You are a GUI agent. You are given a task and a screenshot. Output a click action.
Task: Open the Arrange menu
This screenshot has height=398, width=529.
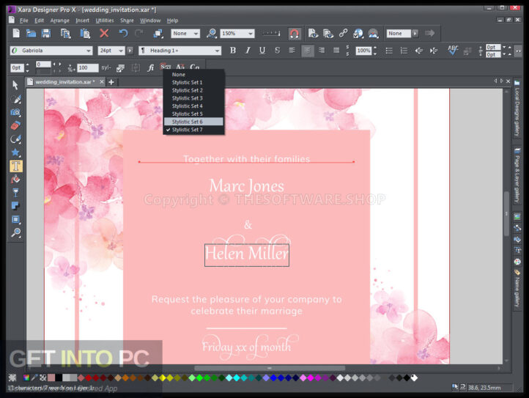(60, 21)
